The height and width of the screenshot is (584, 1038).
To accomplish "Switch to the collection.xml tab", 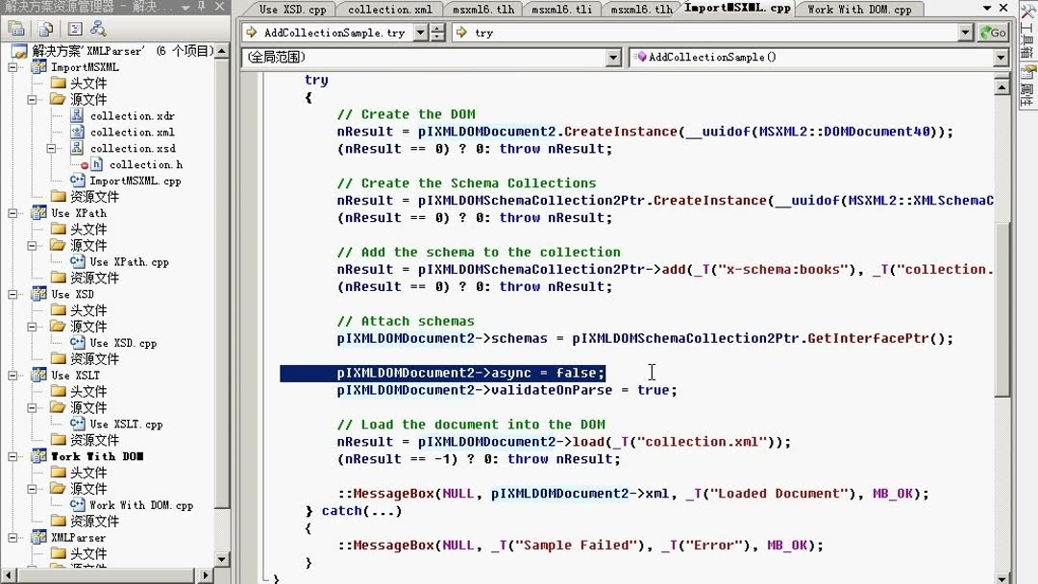I will (388, 9).
